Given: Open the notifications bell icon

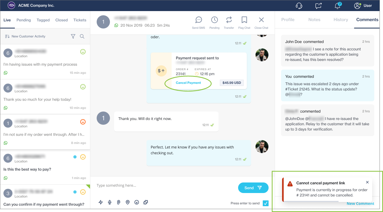Looking at the screenshot, I should pos(337,6).
